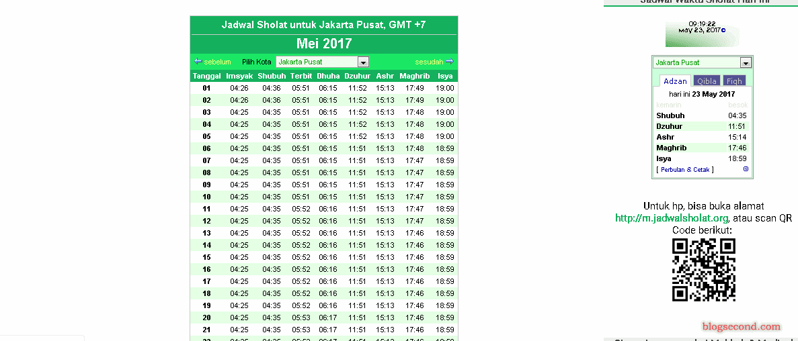Screen dimensions: 798x341
Task: Click the QR code image
Action: (x=704, y=270)
